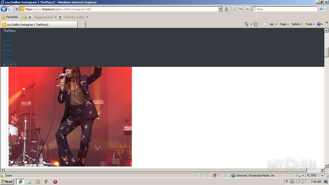This screenshot has height=185, width=329.
Task: Expand the command bar overflow chevron
Action: point(327,23)
